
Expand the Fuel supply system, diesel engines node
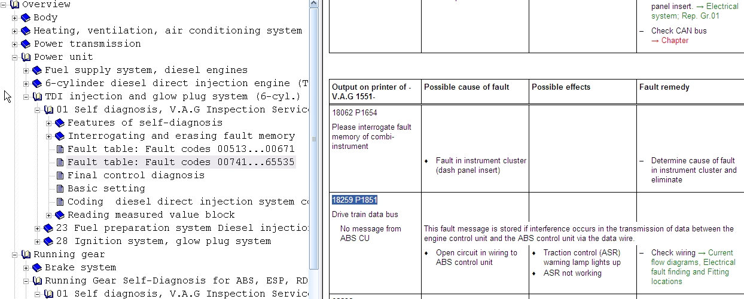pos(26,71)
